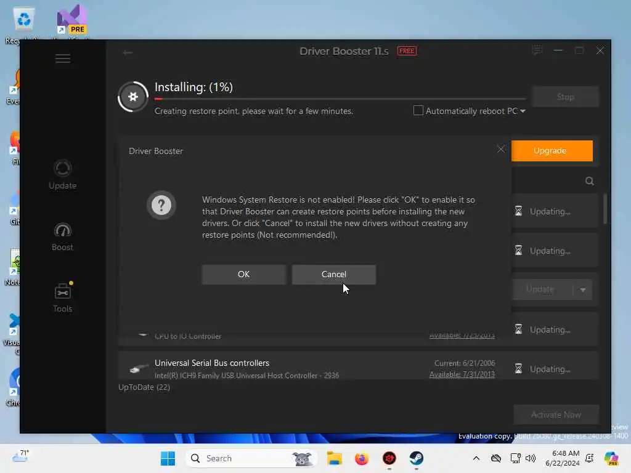Click the installation progress bar

point(340,99)
